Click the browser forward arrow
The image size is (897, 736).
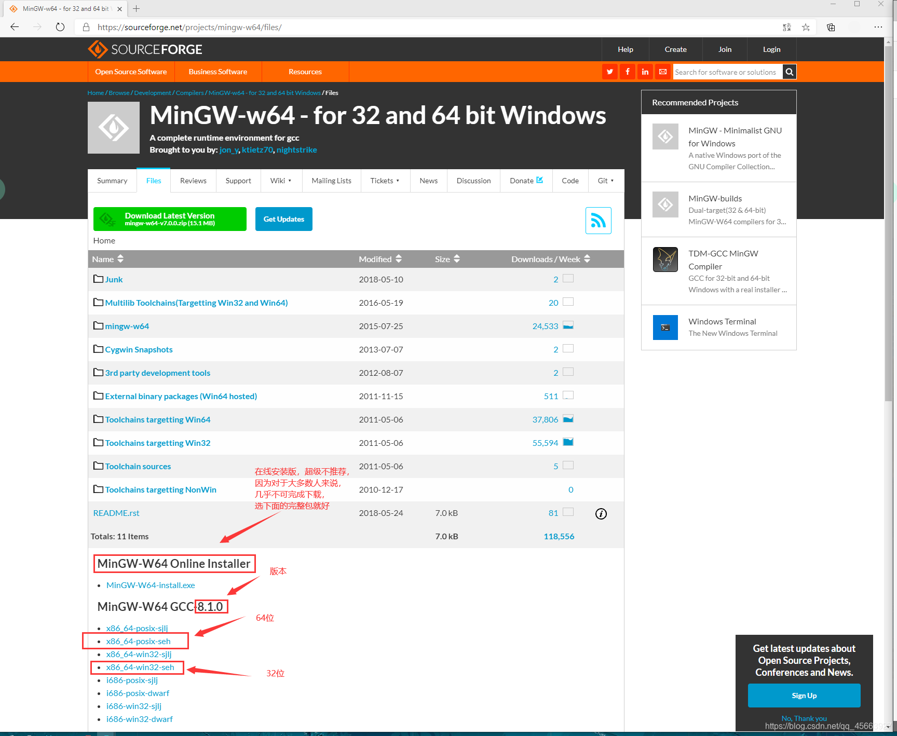pos(37,27)
